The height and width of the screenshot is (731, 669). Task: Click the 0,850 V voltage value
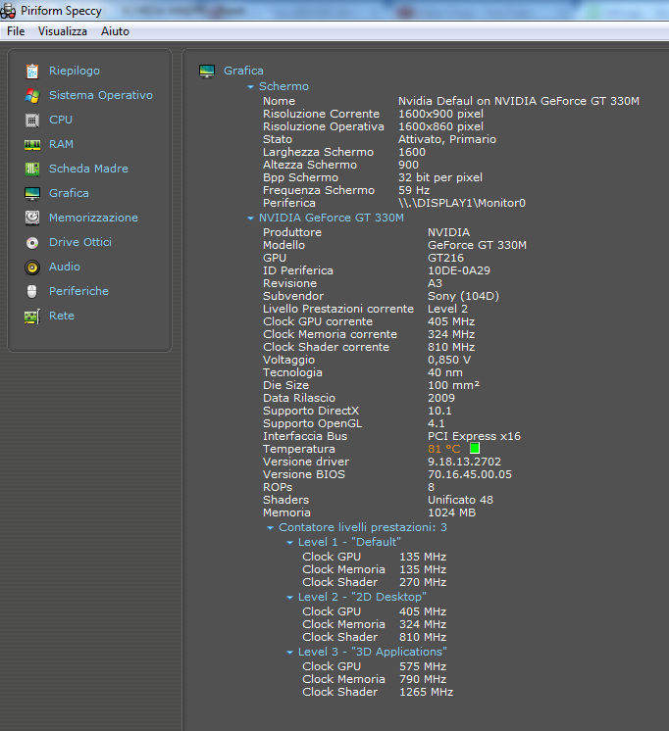coord(449,360)
